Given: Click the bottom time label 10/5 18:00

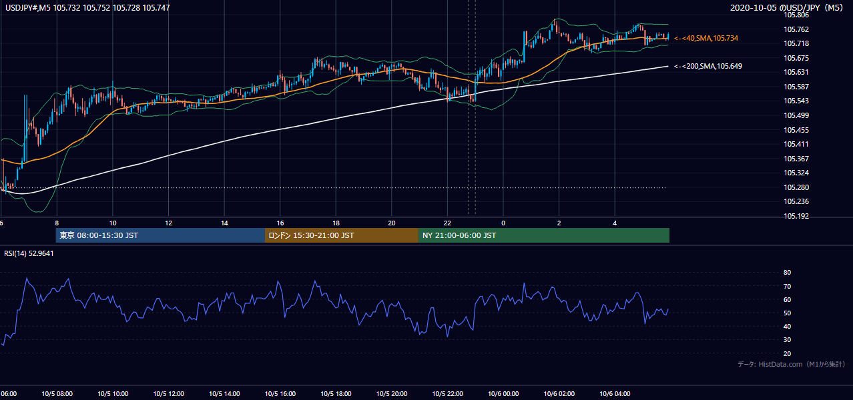Looking at the screenshot, I should point(336,394).
